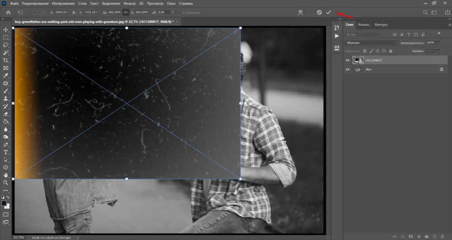
Task: Cancel the transform with the circle-slash icon
Action: (x=319, y=13)
